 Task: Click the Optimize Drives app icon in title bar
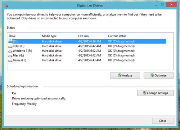(6, 5)
